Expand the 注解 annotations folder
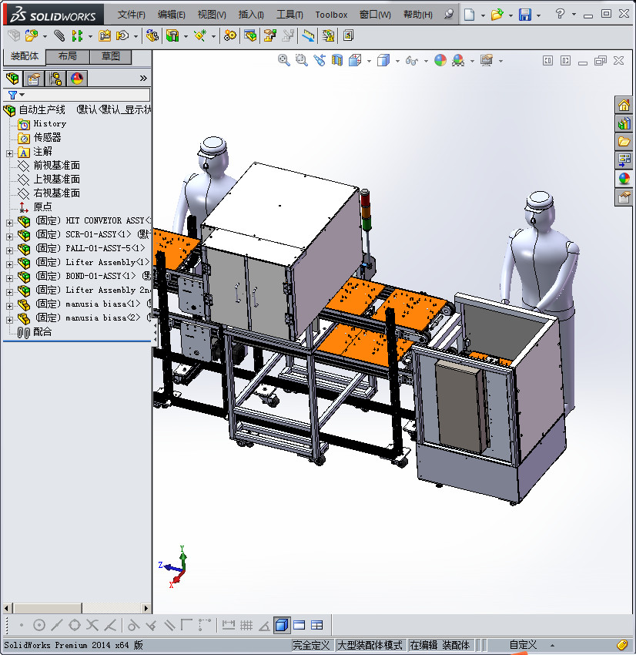 (9, 153)
